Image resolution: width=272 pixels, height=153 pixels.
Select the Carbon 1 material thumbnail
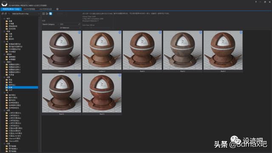(61, 50)
